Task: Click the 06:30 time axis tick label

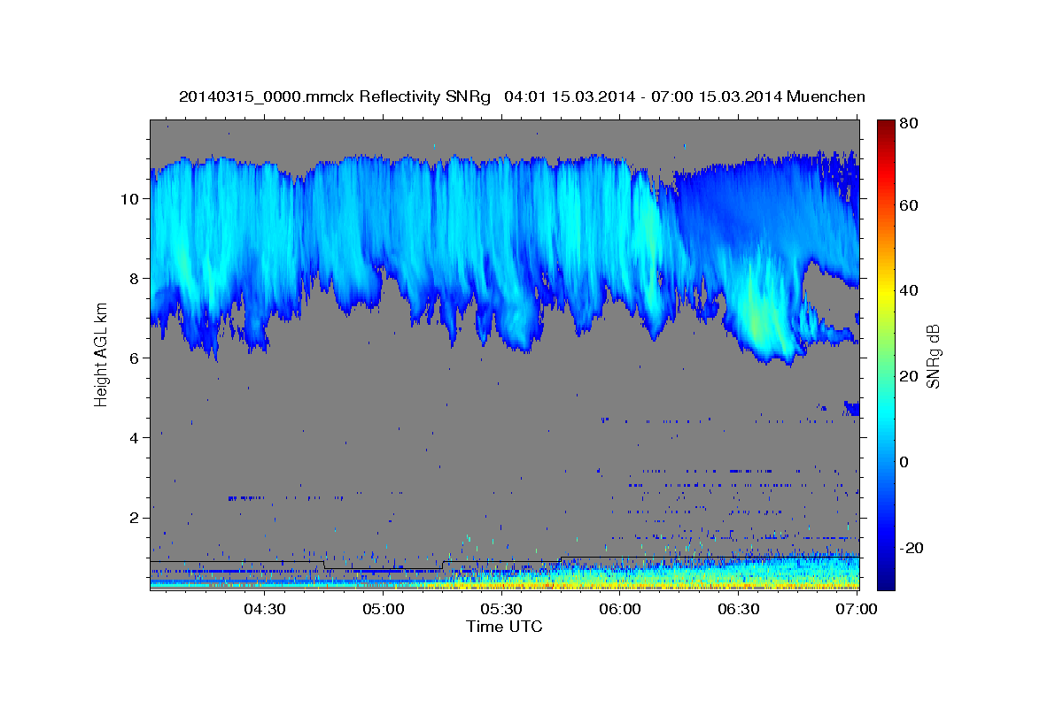Action: coord(739,609)
